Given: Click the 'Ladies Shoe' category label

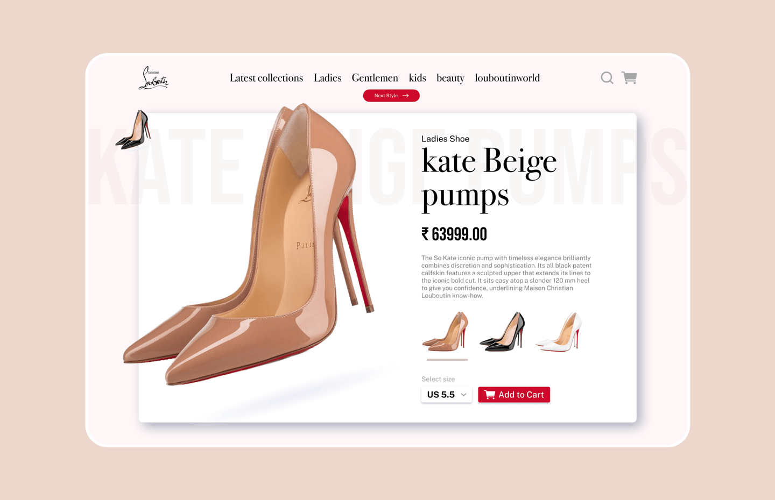Looking at the screenshot, I should coord(446,139).
